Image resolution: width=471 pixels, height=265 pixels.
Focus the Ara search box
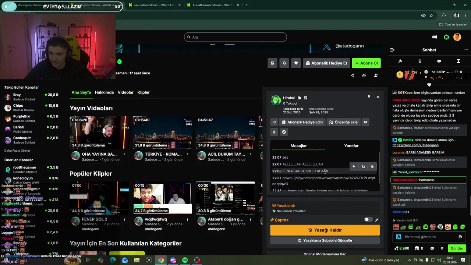(235, 37)
